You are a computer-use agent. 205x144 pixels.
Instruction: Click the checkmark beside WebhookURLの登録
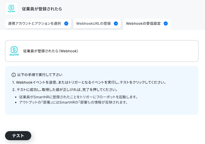pyautogui.click(x=116, y=23)
